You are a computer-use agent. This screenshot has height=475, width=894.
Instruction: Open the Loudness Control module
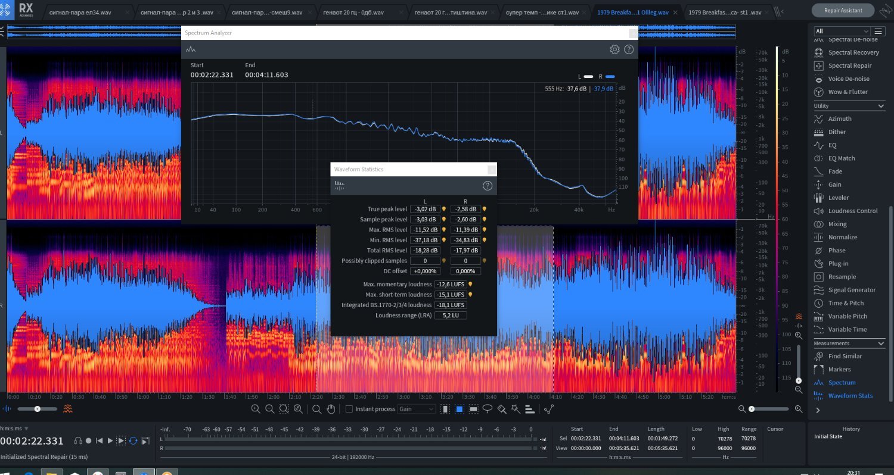point(852,211)
